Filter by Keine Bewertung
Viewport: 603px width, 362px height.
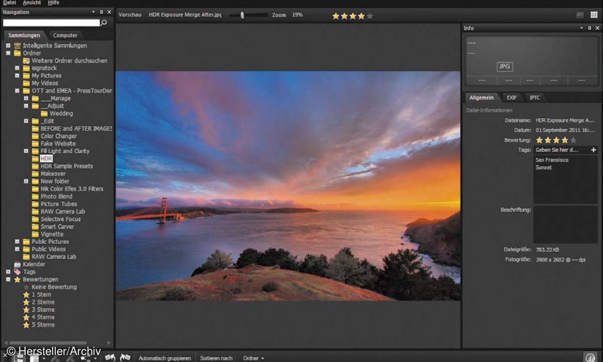[x=54, y=287]
